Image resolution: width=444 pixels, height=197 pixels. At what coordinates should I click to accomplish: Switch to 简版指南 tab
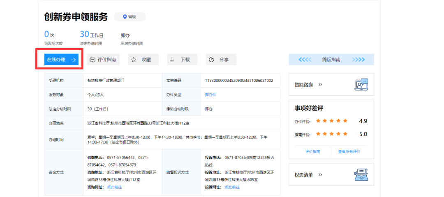click(x=331, y=60)
